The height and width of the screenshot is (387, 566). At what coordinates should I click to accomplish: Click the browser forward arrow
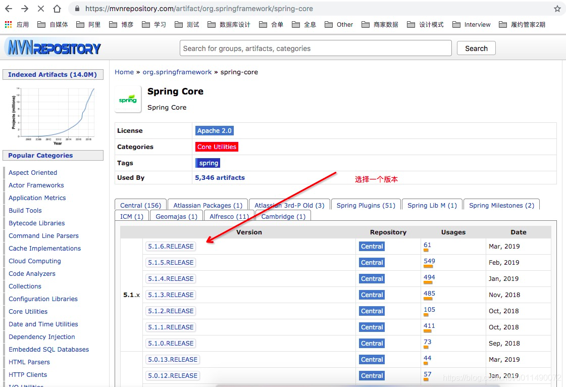click(x=25, y=9)
